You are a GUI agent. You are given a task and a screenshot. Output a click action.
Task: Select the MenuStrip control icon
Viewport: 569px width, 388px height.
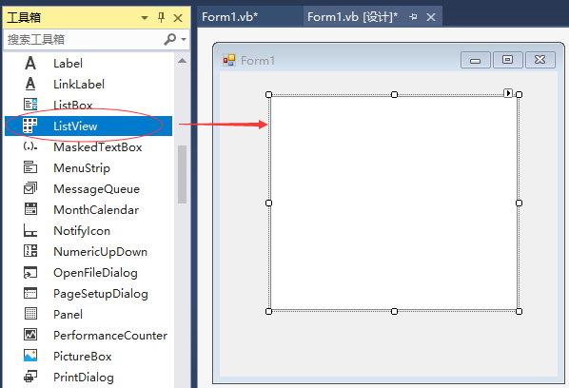(30, 167)
